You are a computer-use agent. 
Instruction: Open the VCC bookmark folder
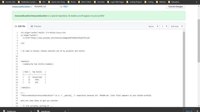tap(42, 2)
